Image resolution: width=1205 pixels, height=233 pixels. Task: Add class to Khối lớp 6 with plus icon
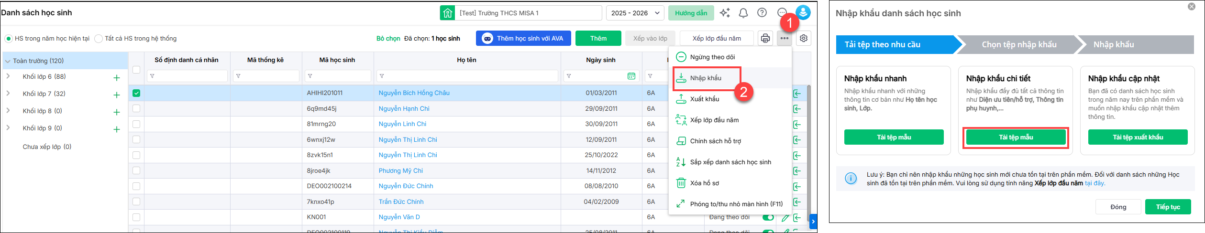tap(116, 78)
